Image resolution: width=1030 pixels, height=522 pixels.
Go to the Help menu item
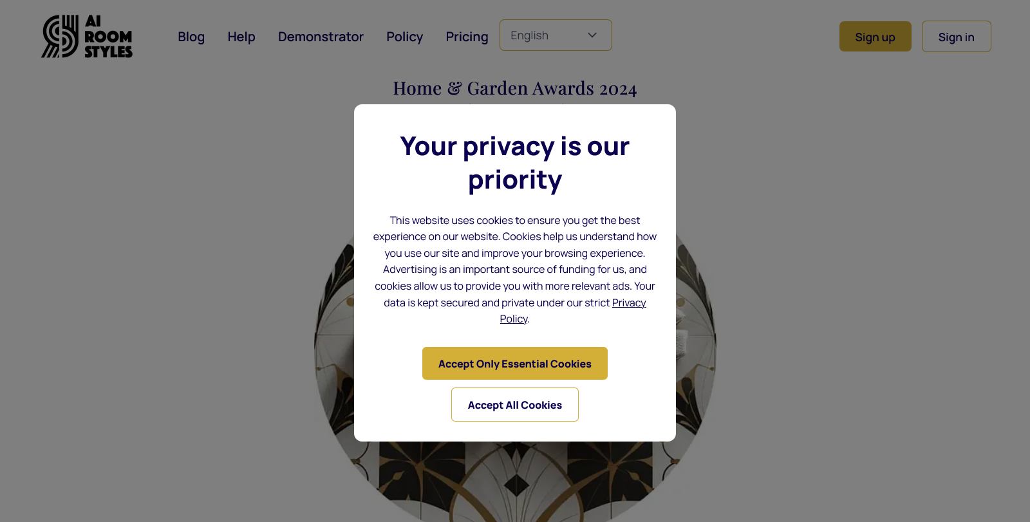(241, 37)
